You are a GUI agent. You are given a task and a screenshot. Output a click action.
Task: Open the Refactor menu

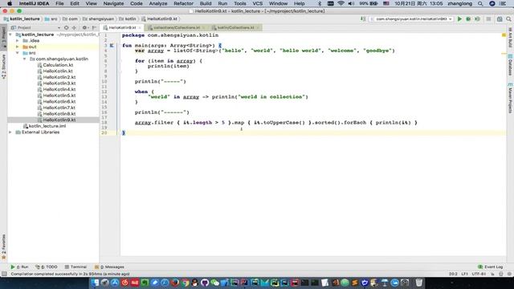pos(183,3)
